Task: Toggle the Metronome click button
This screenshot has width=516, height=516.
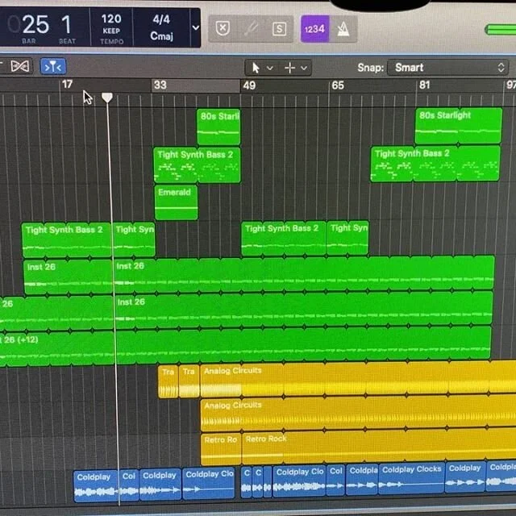Action: point(343,29)
